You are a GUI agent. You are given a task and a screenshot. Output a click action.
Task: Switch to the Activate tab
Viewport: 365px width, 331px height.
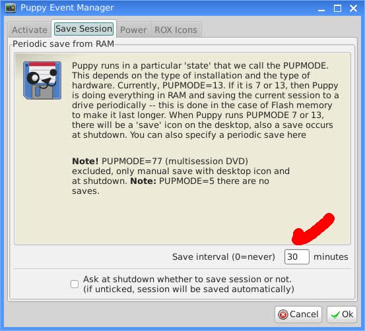pyautogui.click(x=30, y=30)
